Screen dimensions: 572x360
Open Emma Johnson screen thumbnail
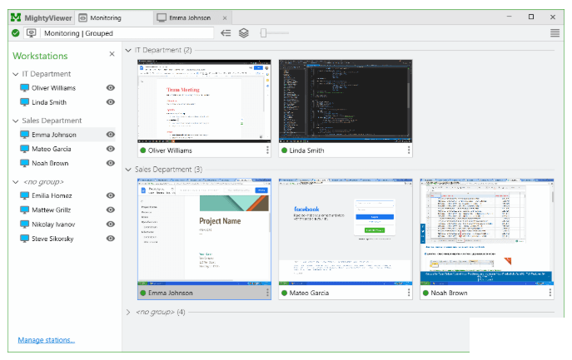[204, 232]
